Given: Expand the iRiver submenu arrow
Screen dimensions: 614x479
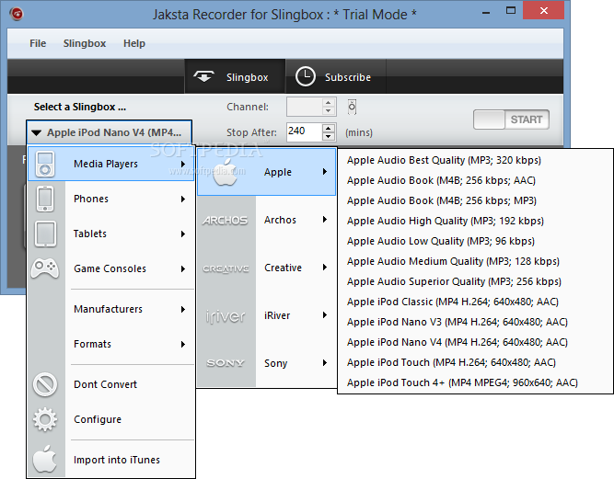Looking at the screenshot, I should pyautogui.click(x=325, y=314).
